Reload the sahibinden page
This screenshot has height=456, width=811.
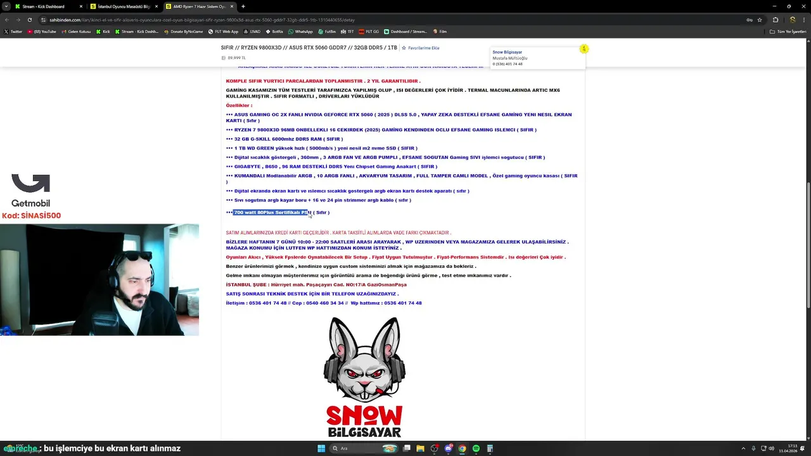[29, 20]
